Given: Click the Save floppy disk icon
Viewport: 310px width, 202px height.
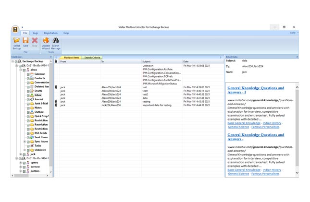Looking at the screenshot, I should tap(25, 40).
